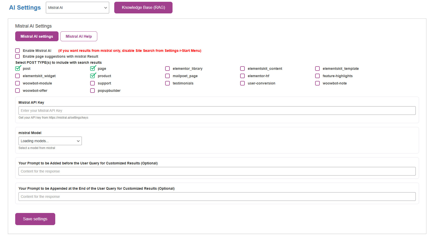436x237 pixels.
Task: Open the AI provider dropdown showing Mistral AI
Action: 77,8
